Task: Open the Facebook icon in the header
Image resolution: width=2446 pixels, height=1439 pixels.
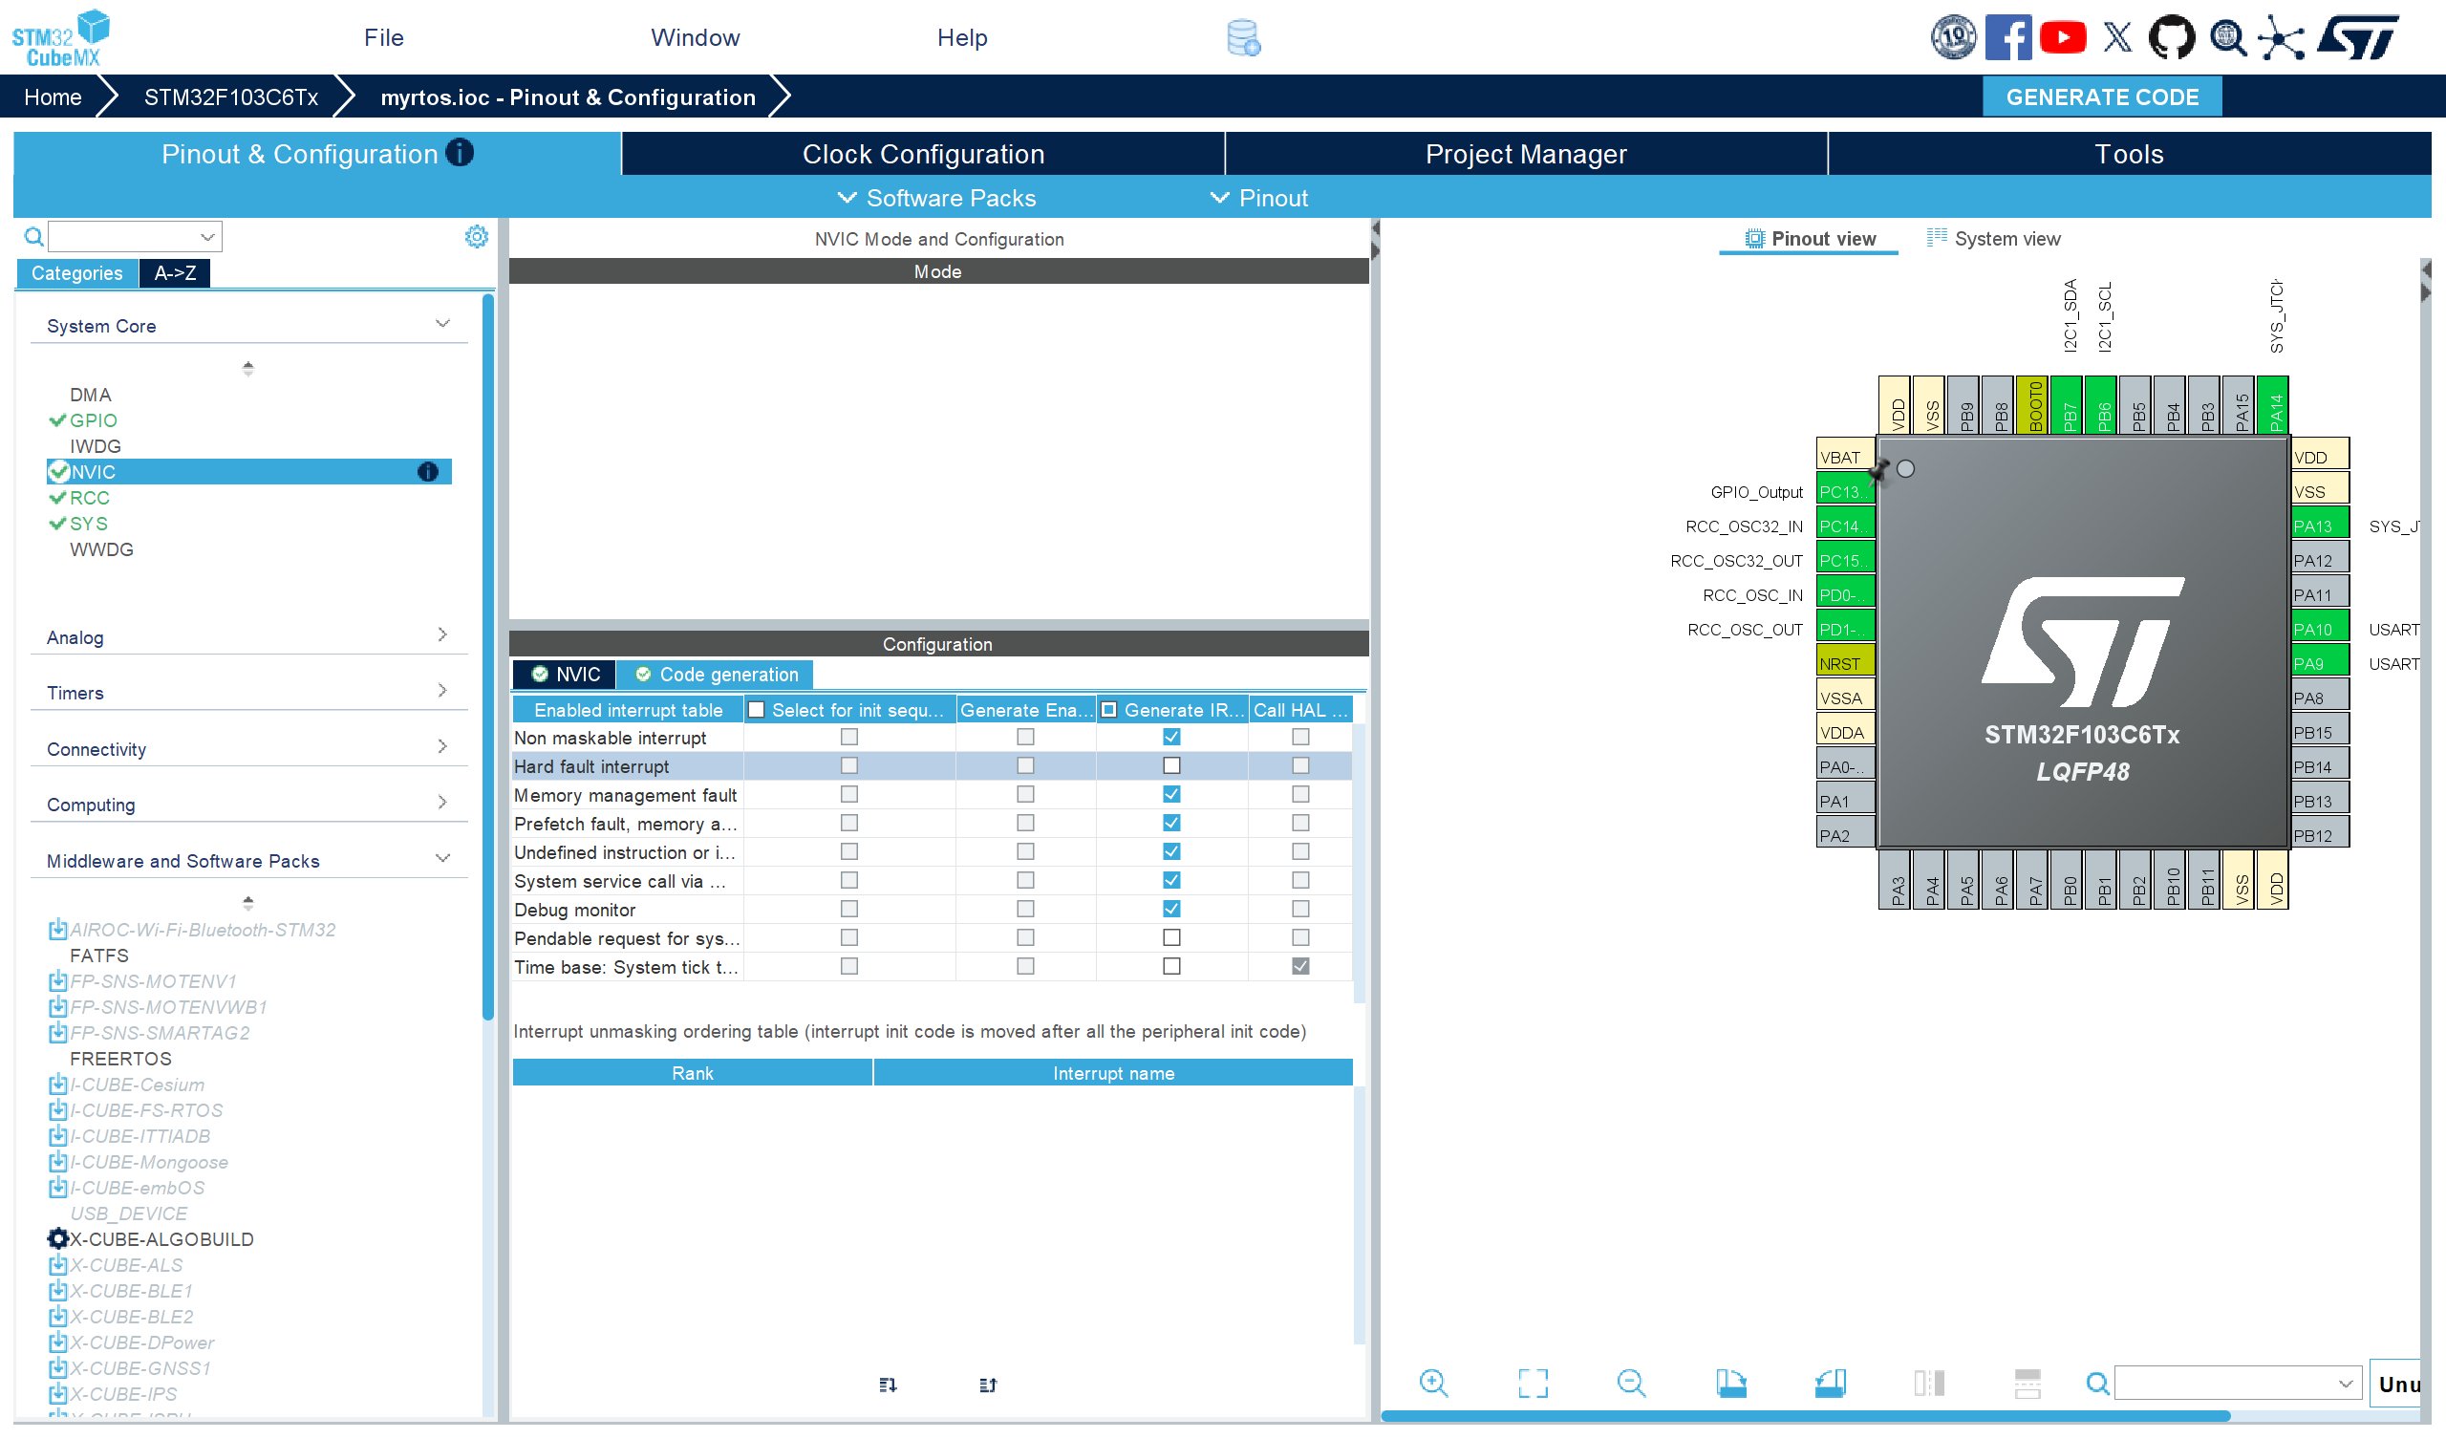Action: (2007, 38)
